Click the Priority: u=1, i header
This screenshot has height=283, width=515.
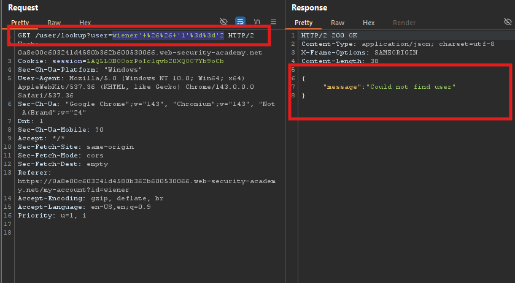tap(52, 215)
